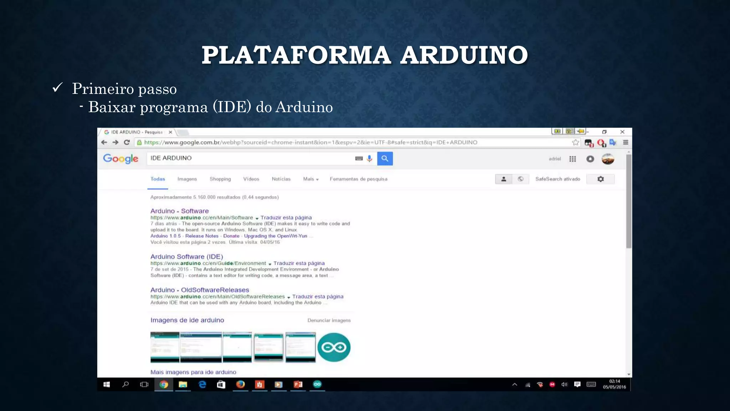Image resolution: width=730 pixels, height=411 pixels.
Task: Open Task View on taskbar
Action: click(144, 384)
